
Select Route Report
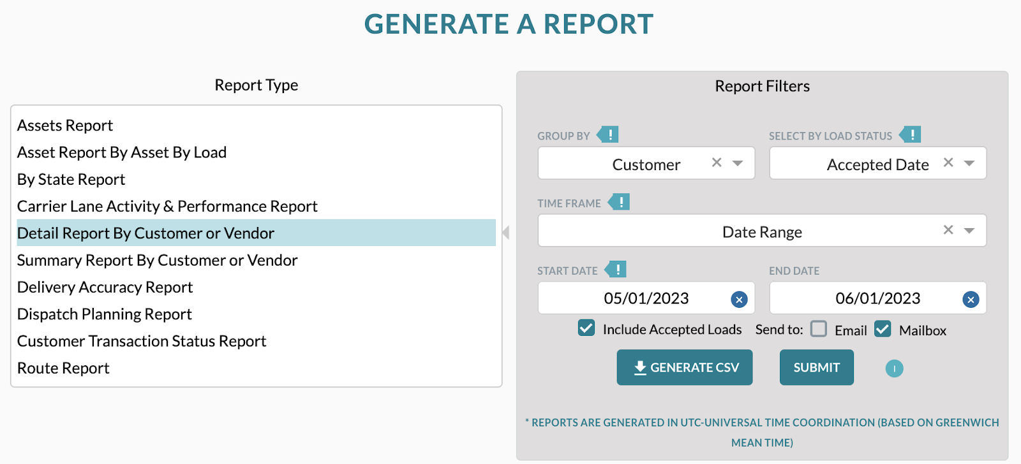coord(256,368)
